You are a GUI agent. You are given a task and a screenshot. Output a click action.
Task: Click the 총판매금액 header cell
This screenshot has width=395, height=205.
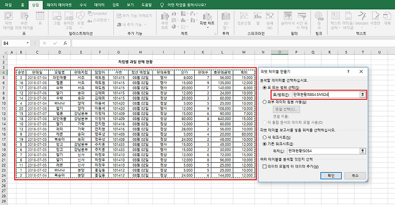tap(222, 72)
